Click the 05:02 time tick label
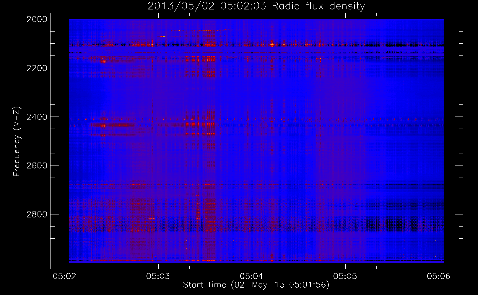The image size is (478, 295). [65, 276]
